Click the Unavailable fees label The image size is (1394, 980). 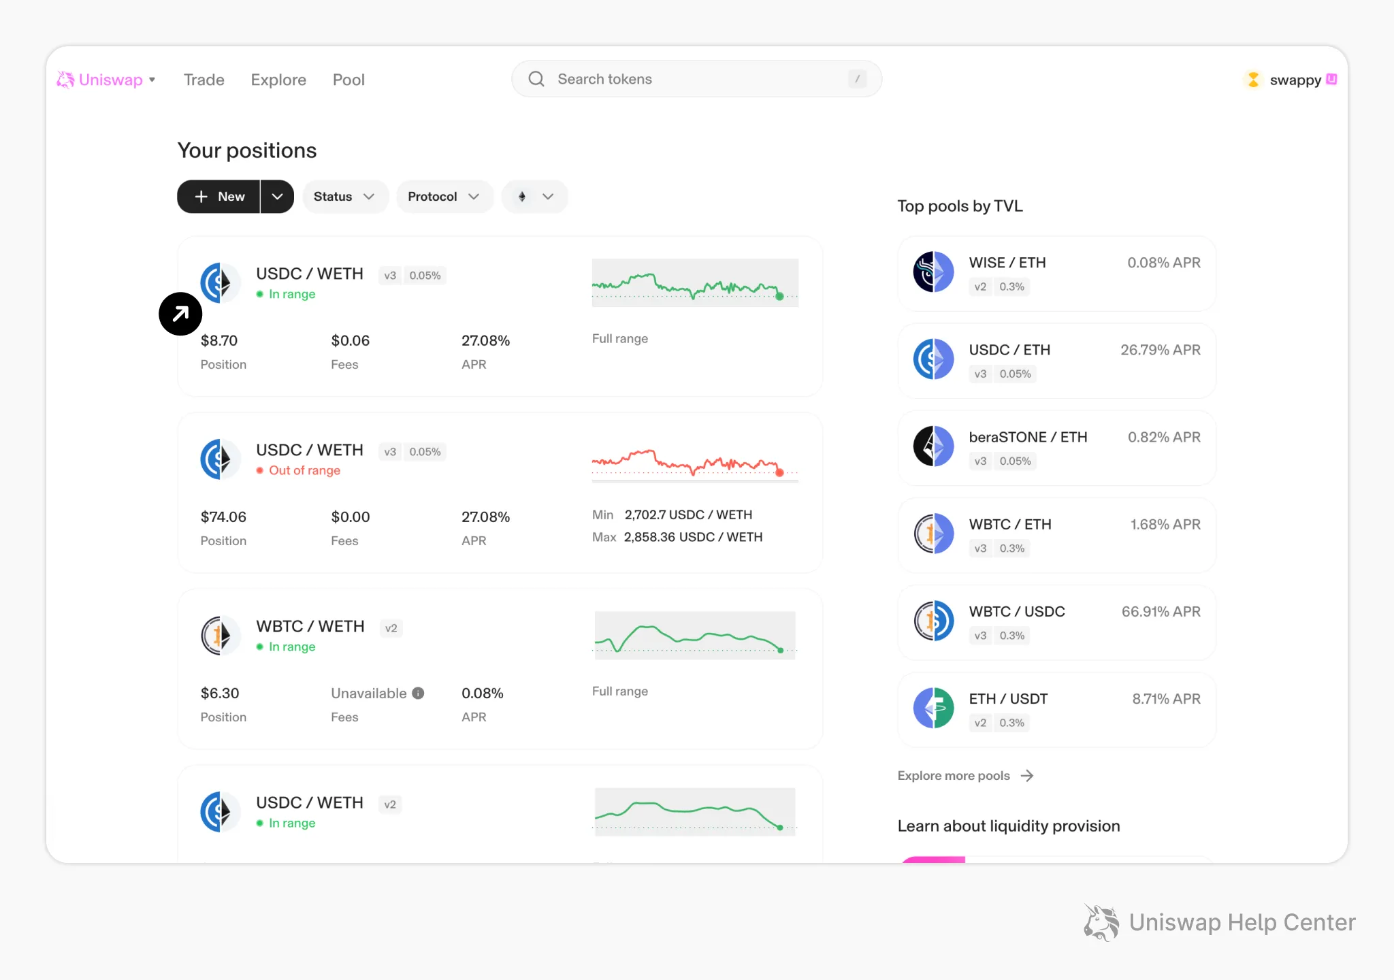coord(369,693)
